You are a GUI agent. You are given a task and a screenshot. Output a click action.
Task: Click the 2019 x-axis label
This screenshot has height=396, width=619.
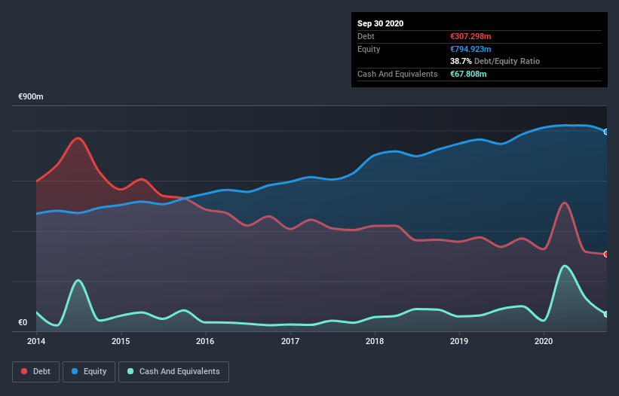tap(459, 341)
